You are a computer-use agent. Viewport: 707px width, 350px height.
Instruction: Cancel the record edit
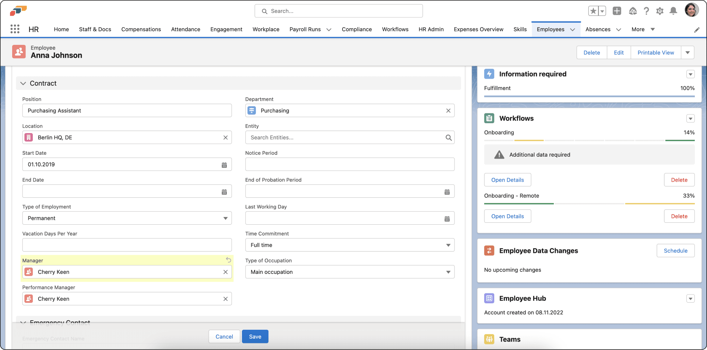tap(224, 336)
